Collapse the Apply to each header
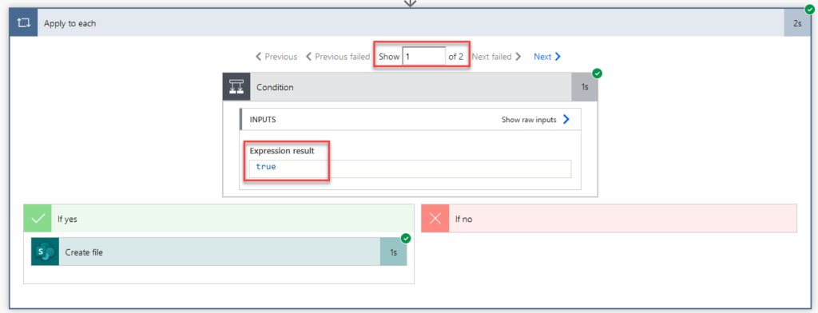Screen dimensions: 818x313 coord(411,23)
